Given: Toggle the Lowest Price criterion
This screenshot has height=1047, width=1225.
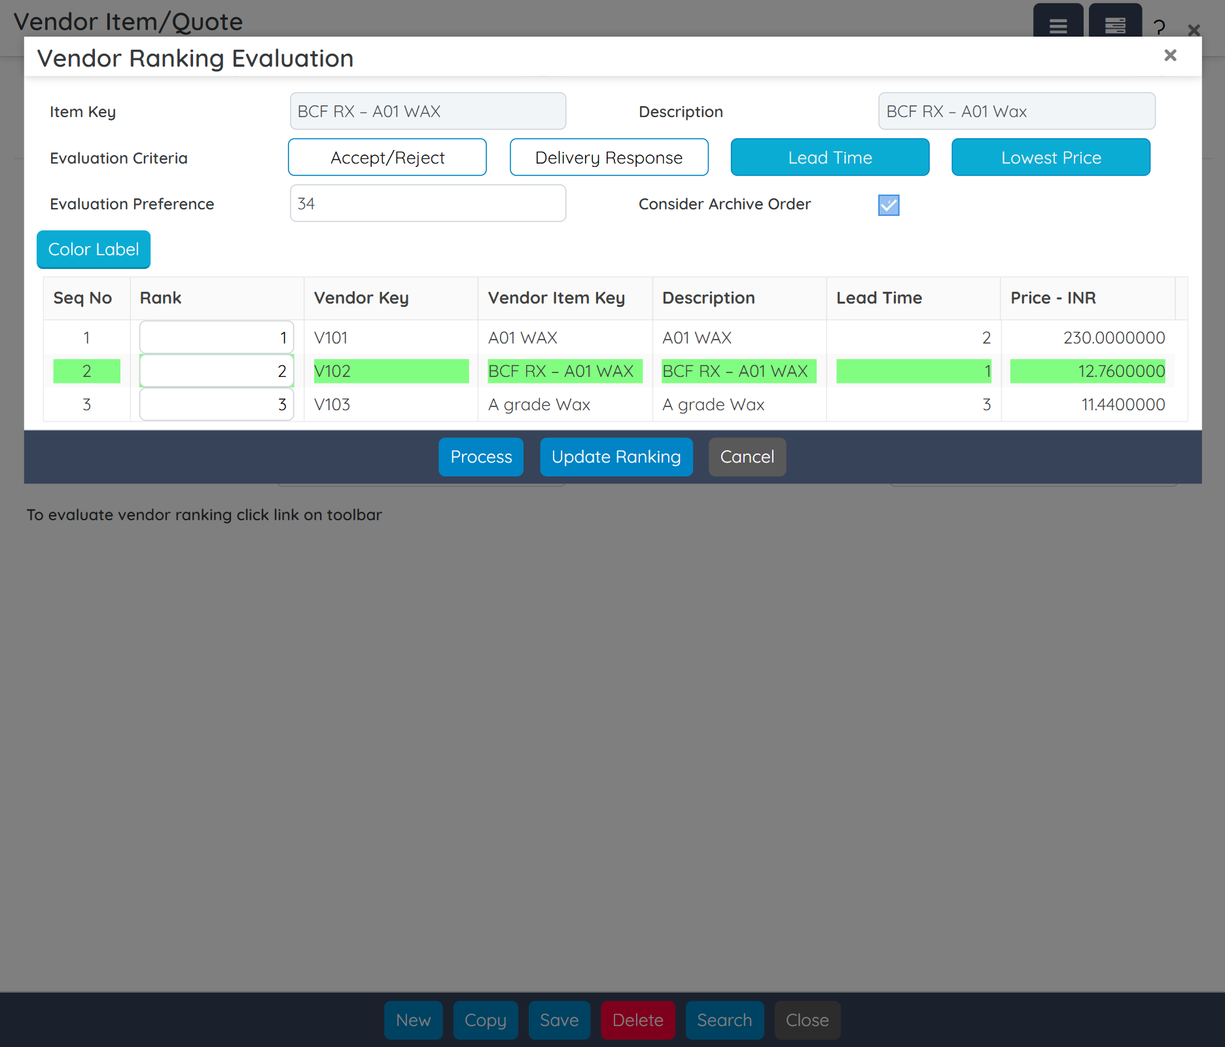Looking at the screenshot, I should coord(1050,158).
